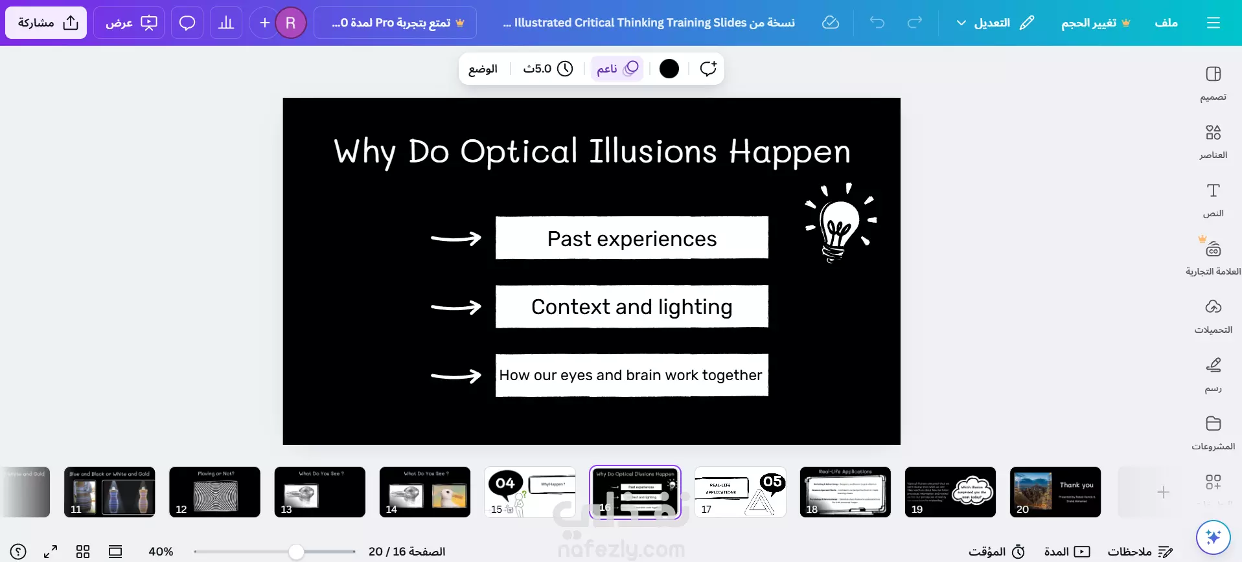Open المدة duration control
This screenshot has width=1242, height=562.
pos(1067,552)
